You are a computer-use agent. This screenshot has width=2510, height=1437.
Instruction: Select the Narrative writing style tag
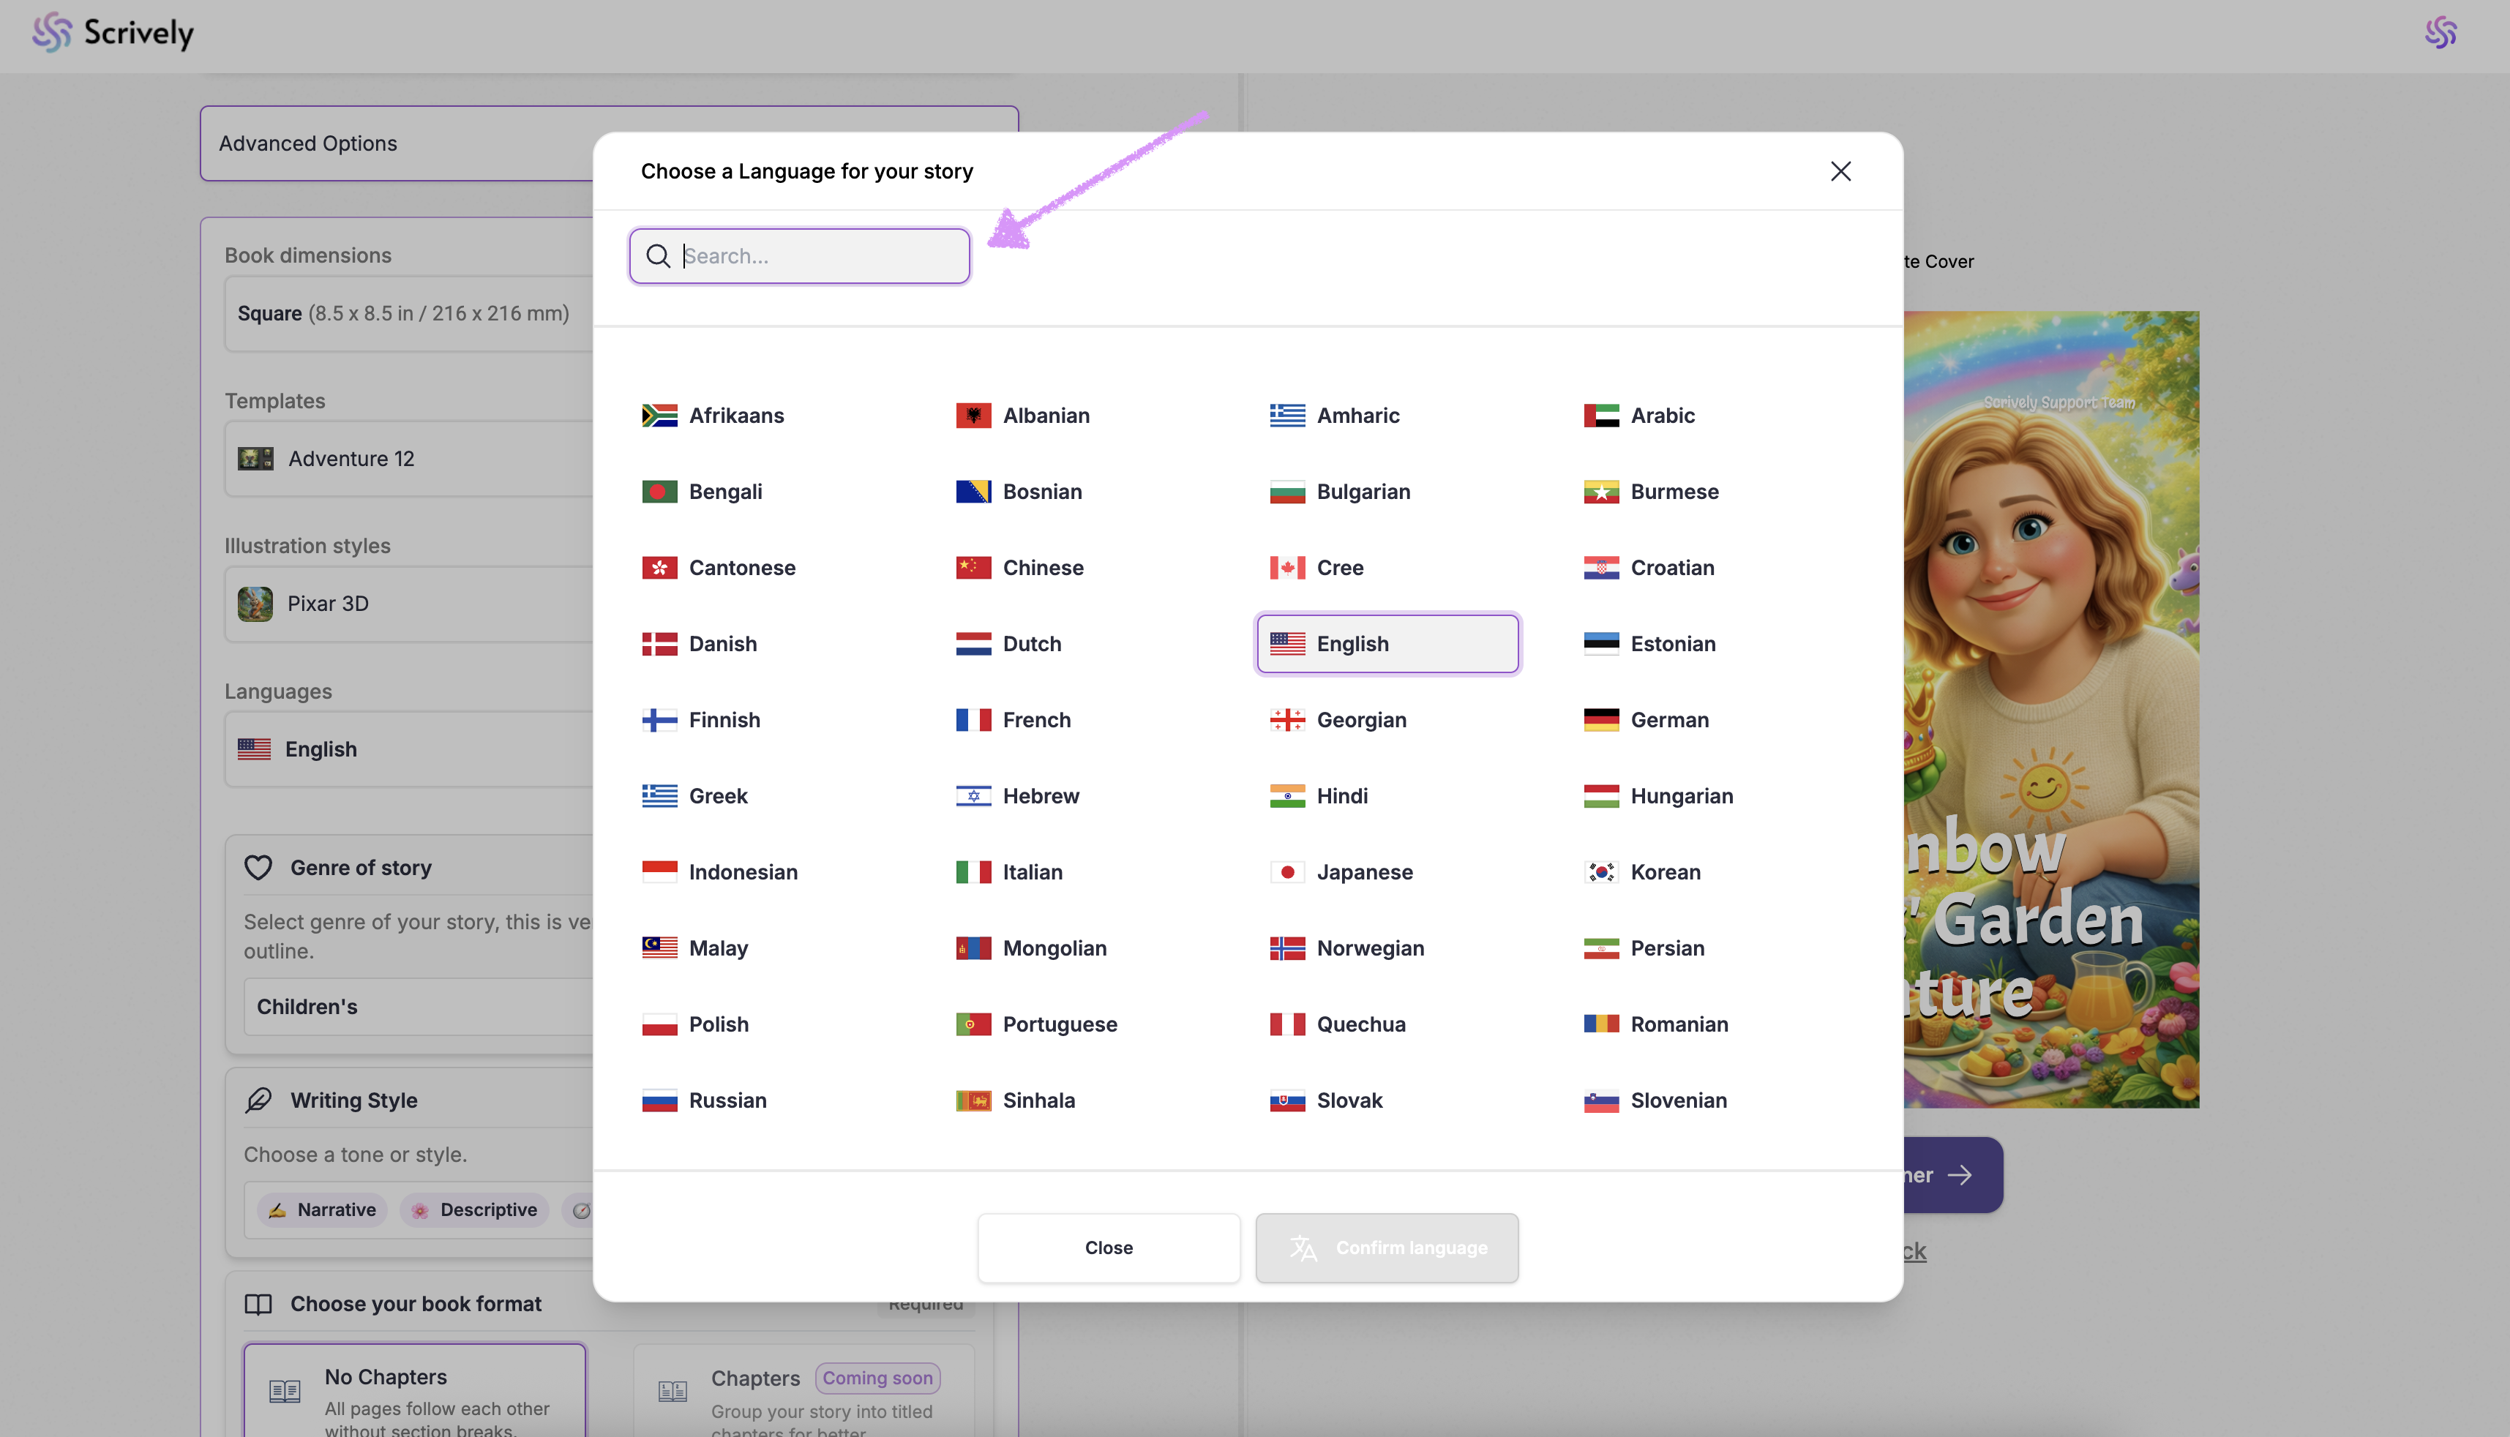323,1210
